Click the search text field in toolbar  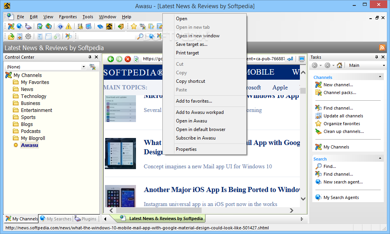(107, 37)
